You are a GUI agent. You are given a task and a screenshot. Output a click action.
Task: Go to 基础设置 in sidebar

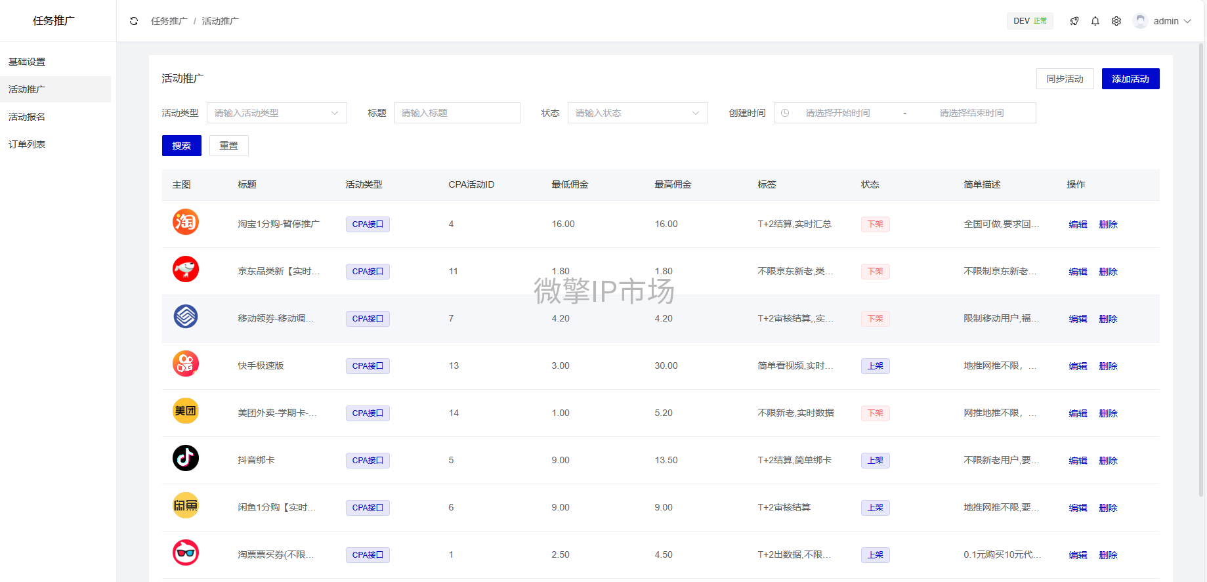click(x=27, y=62)
